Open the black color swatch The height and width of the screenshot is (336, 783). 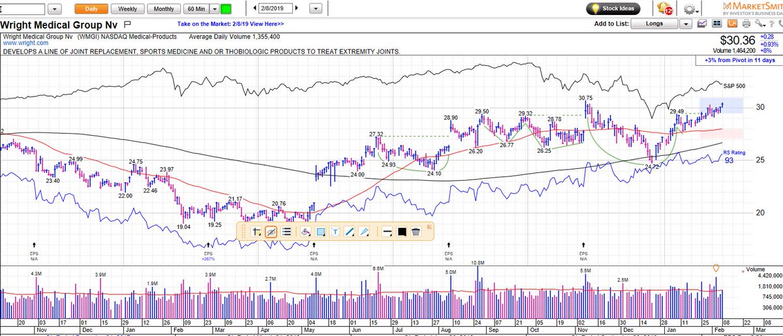401,231
